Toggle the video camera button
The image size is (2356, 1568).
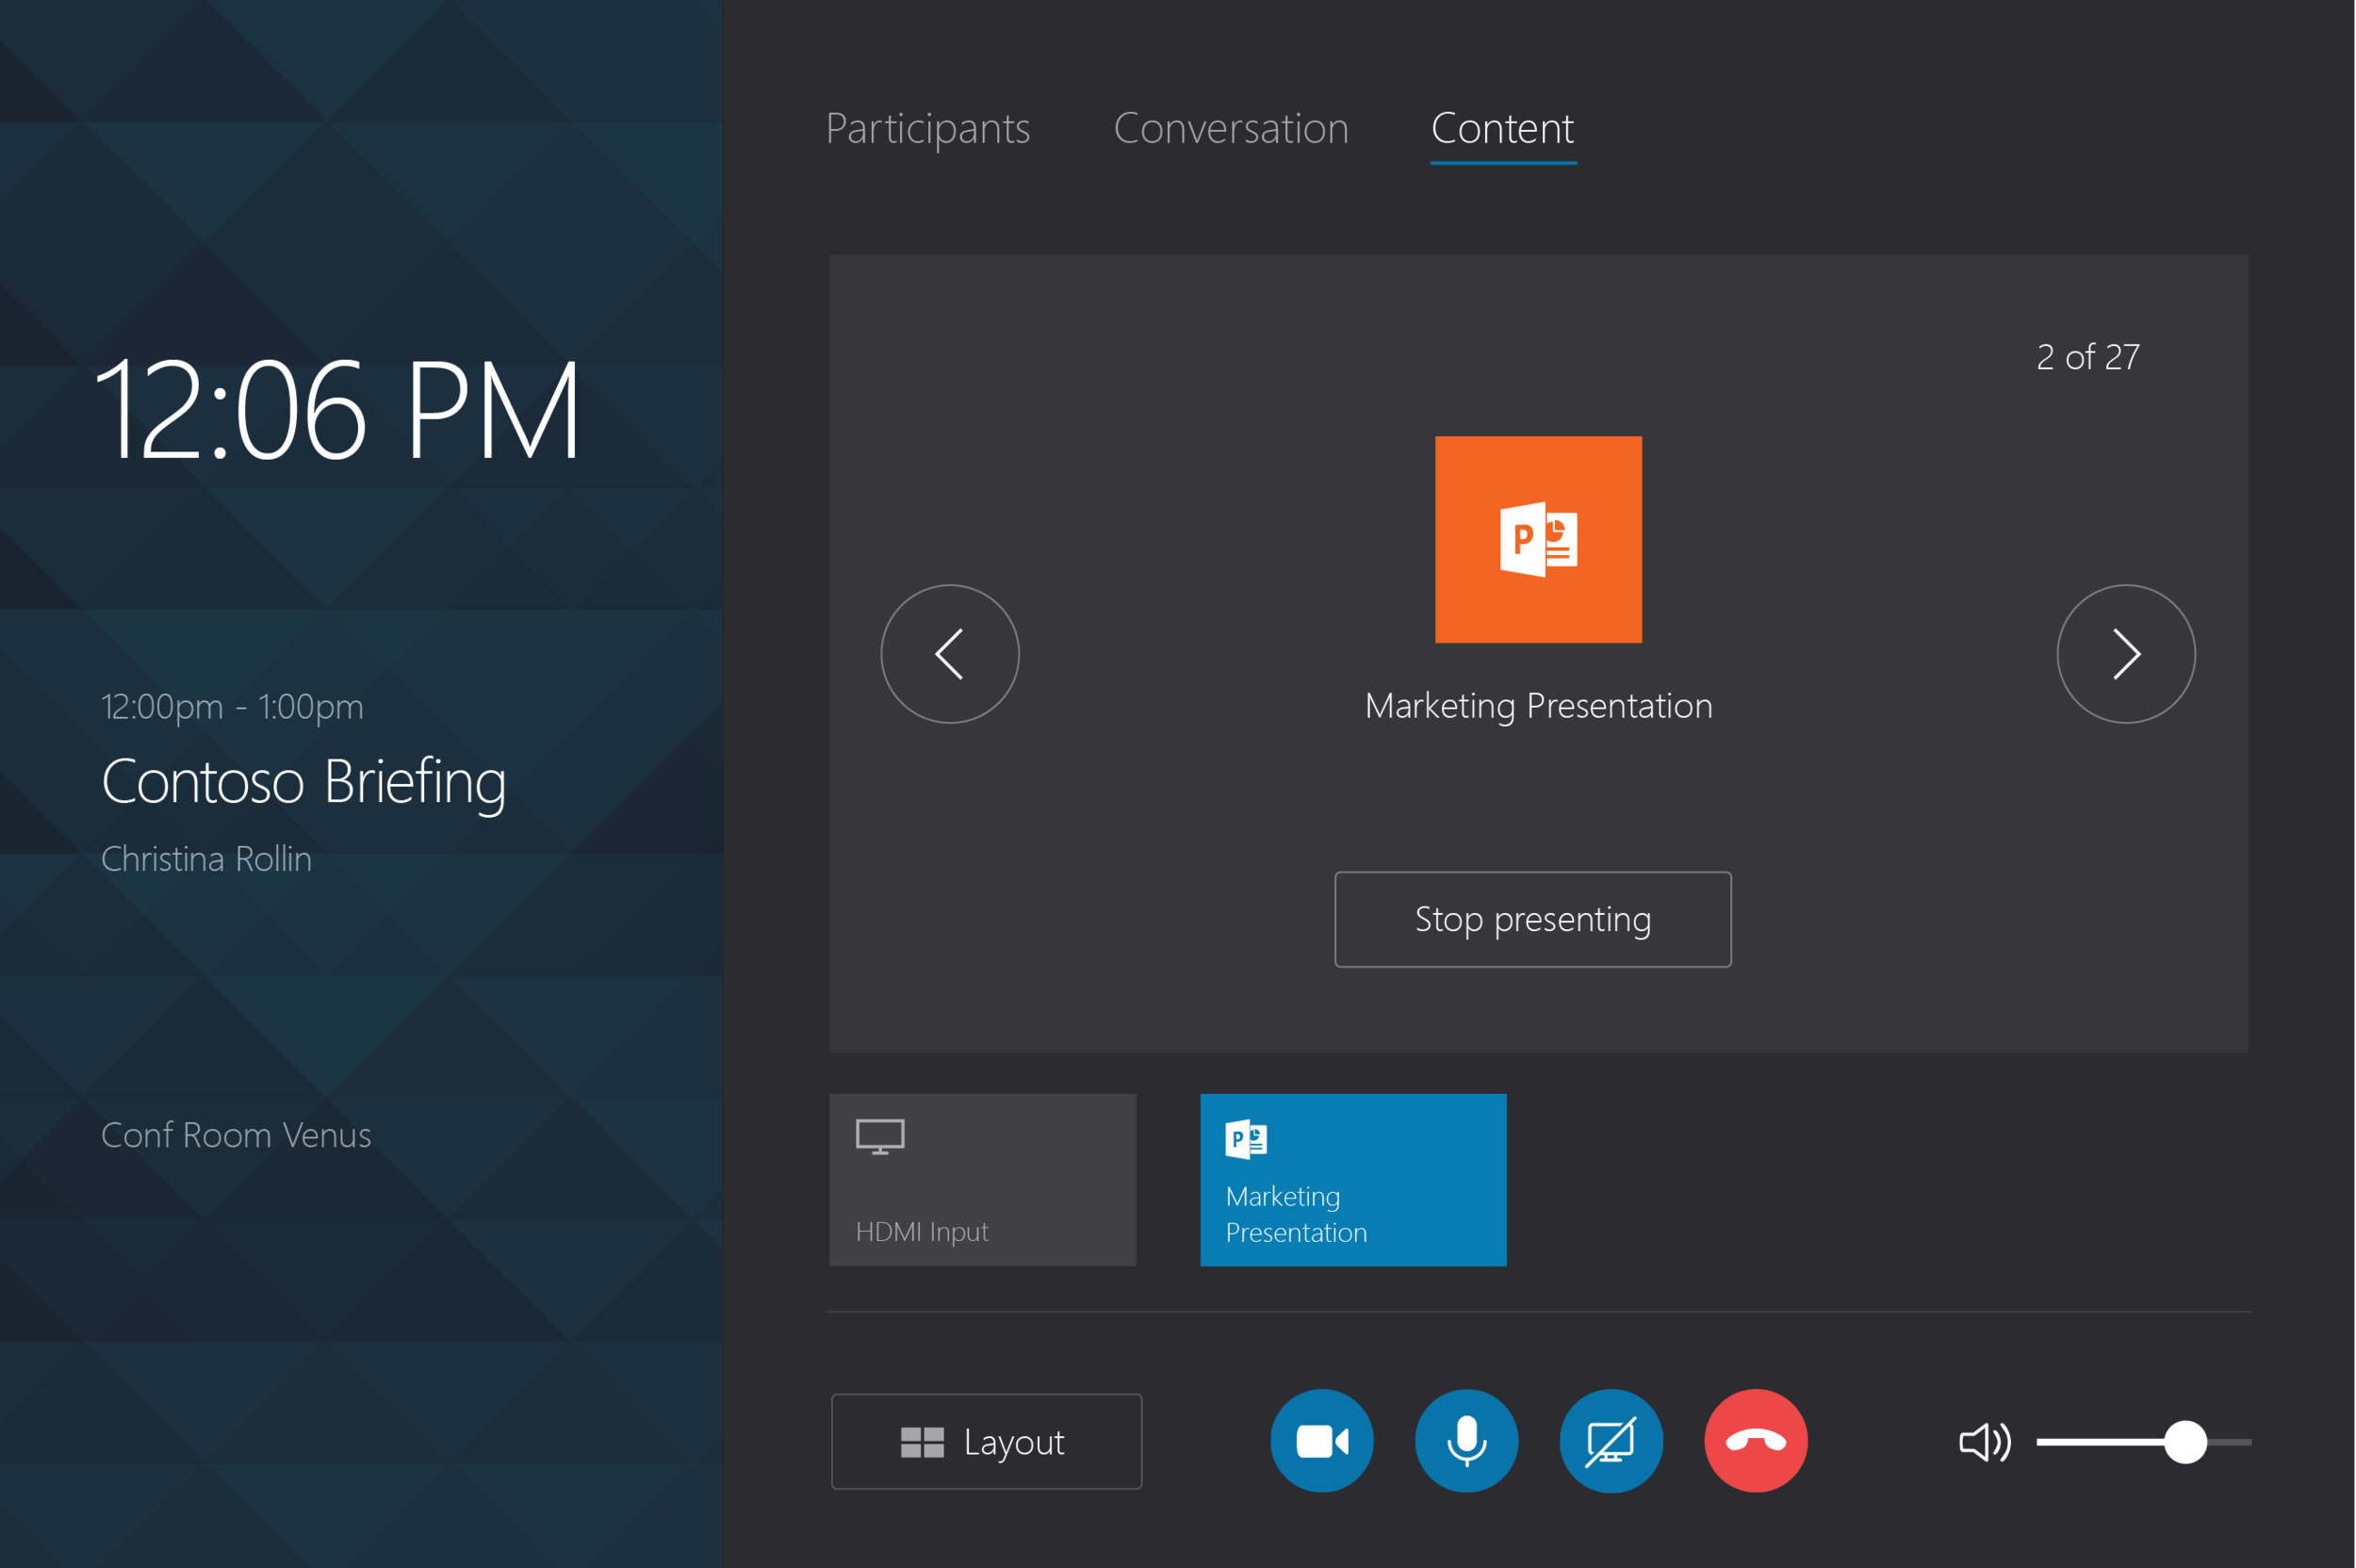[1322, 1441]
